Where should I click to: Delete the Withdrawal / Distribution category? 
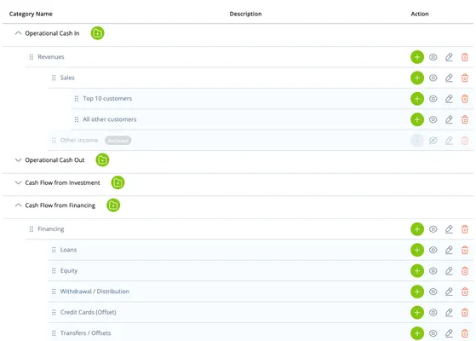coord(465,292)
